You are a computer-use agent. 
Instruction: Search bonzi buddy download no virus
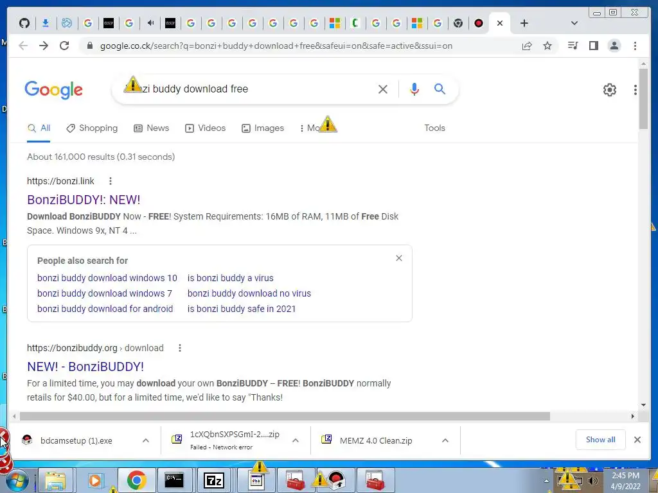click(x=249, y=293)
